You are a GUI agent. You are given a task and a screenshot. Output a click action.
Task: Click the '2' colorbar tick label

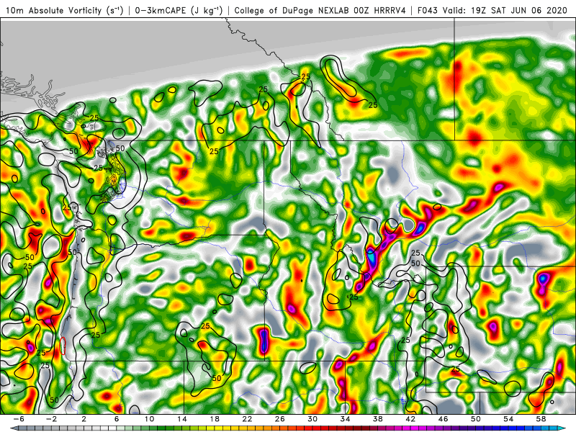84,419
